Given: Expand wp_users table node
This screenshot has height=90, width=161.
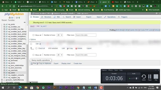Looking at the screenshot, I should [4, 73].
